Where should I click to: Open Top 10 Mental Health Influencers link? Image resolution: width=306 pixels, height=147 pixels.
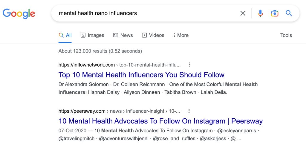click(141, 75)
